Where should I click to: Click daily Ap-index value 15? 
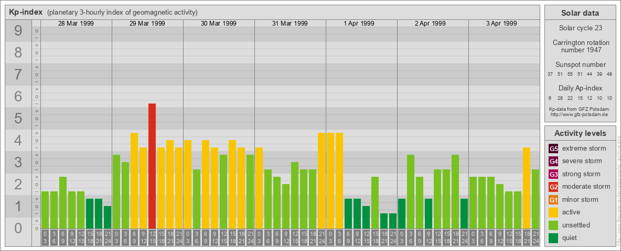point(580,98)
